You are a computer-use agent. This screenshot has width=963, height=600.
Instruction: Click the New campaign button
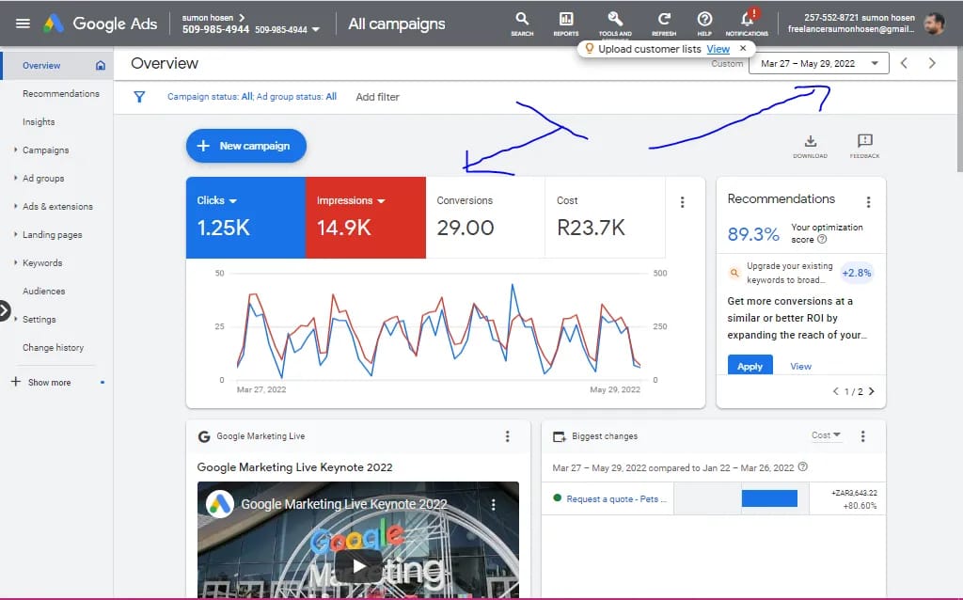tap(245, 146)
